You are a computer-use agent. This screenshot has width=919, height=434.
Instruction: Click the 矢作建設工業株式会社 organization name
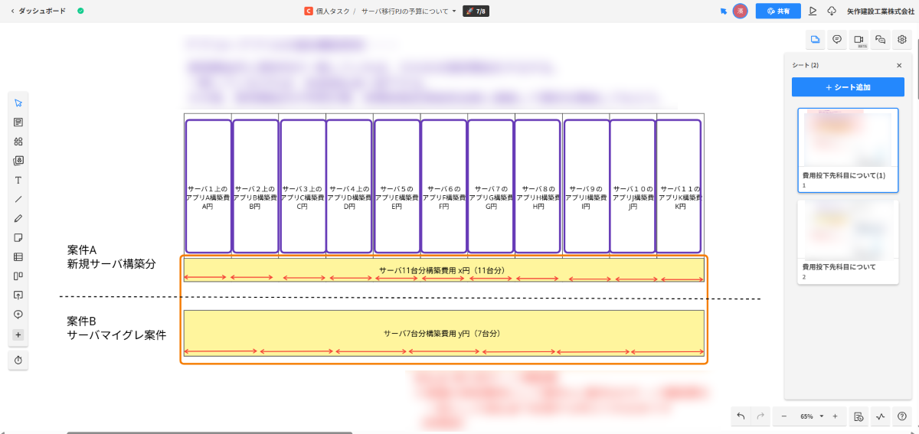[x=879, y=11]
